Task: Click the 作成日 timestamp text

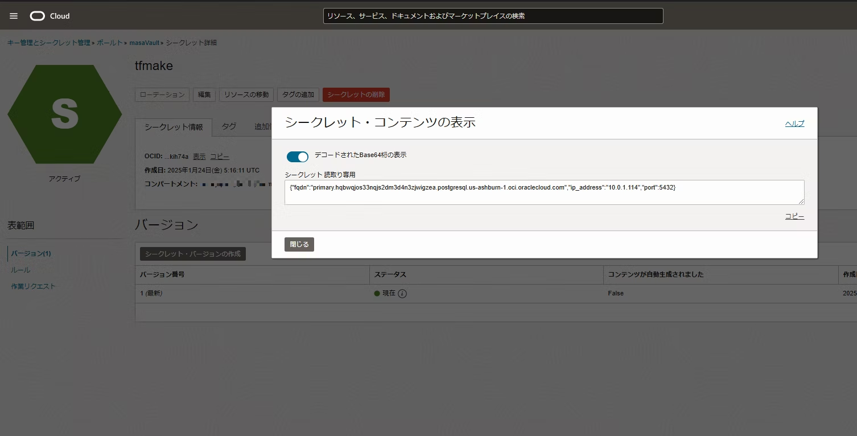Action: click(x=202, y=170)
